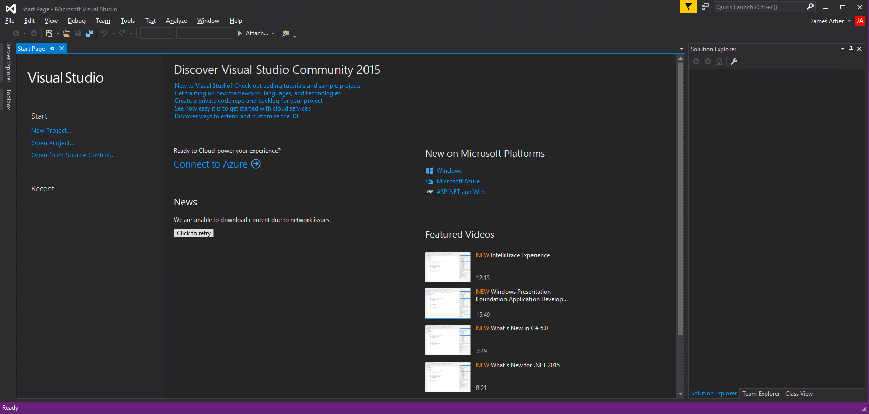Viewport: 869px width, 414px height.
Task: Open the Solution Configurations combo box
Action: click(x=156, y=33)
